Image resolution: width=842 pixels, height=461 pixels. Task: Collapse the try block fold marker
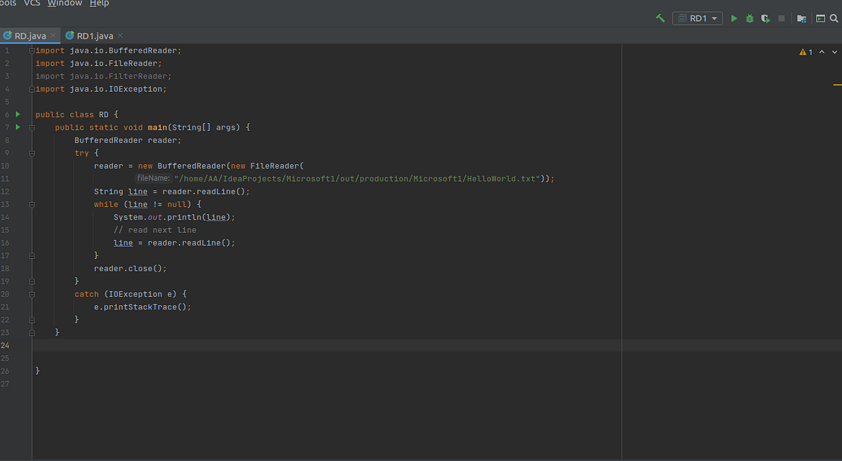(32, 152)
